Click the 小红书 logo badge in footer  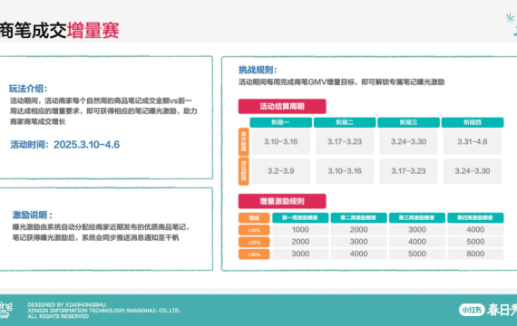(x=472, y=310)
